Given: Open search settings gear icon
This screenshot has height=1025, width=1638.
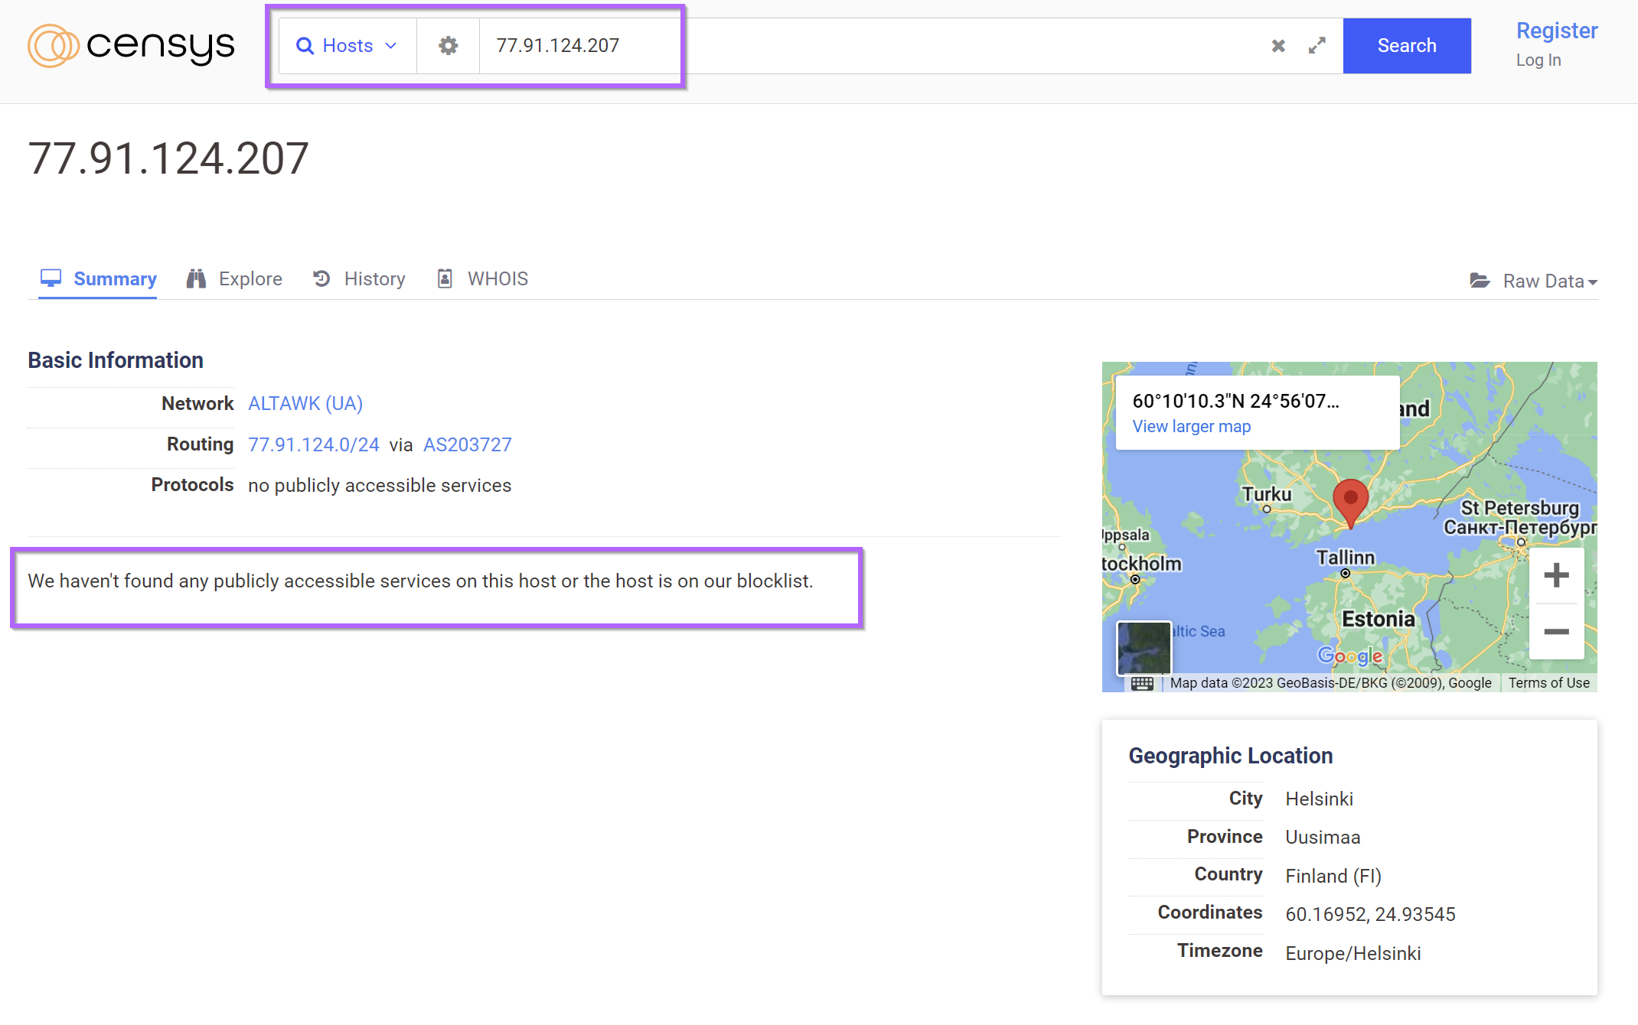Looking at the screenshot, I should tap(448, 46).
